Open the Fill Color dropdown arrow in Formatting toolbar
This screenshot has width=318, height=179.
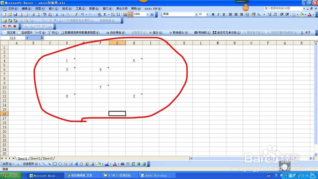point(305,14)
